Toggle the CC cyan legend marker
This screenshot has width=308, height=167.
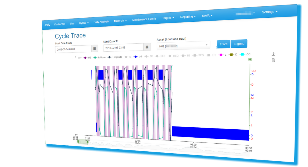(x=243, y=54)
